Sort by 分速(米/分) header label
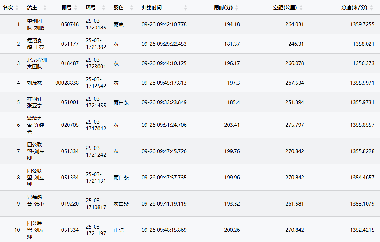The width and height of the screenshot is (380, 242). click(x=354, y=7)
